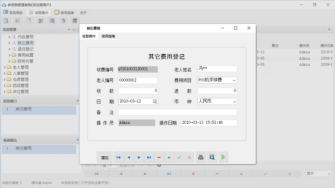Click inside the 备注 input field
The width and height of the screenshot is (335, 188).
pos(177,112)
